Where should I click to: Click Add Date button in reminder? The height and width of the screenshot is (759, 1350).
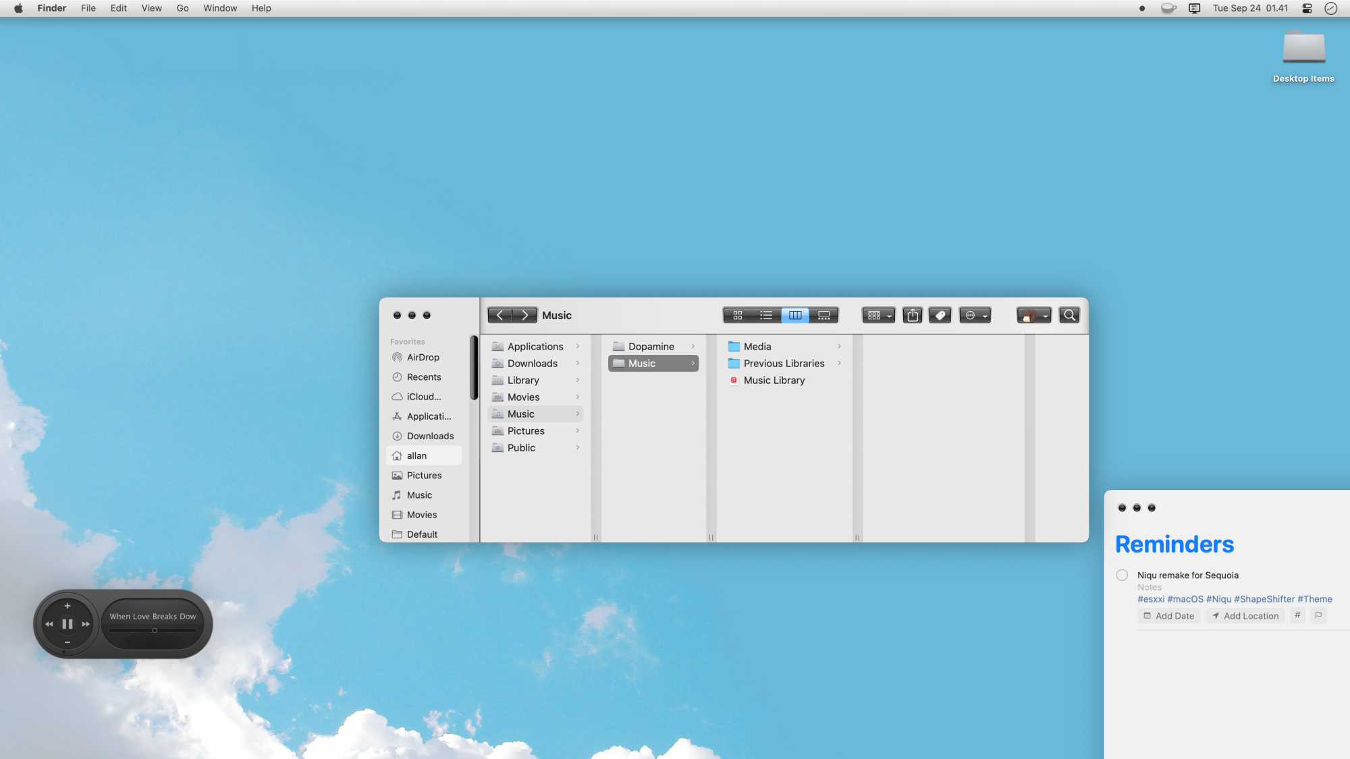[1168, 616]
